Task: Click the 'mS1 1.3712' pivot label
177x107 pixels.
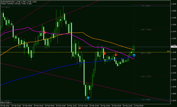Action: [146, 77]
